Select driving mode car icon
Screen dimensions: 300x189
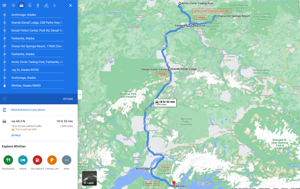click(21, 5)
